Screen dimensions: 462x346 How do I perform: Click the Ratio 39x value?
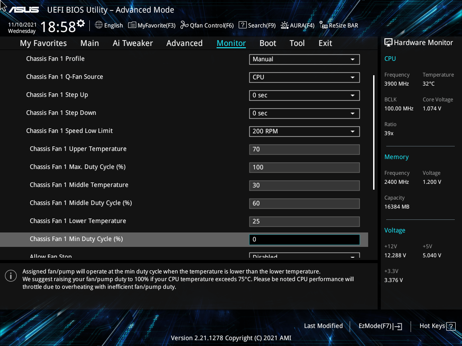[389, 133]
